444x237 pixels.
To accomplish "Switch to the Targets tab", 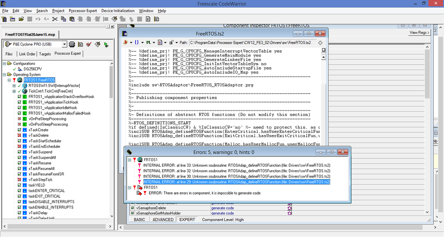I will point(45,54).
